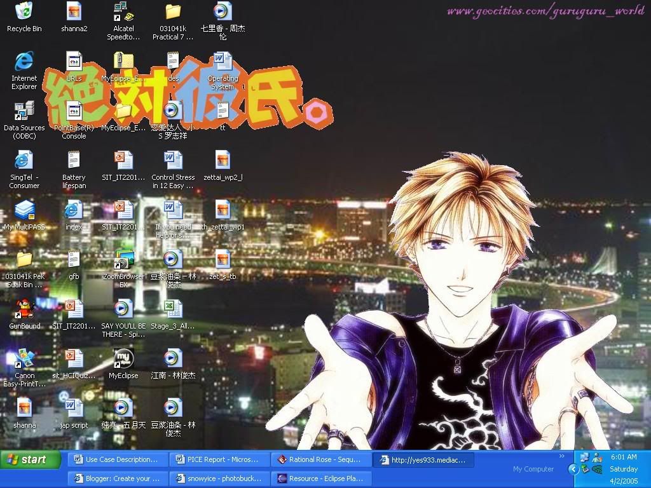Expand the My Computer toolbar chevron
This screenshot has height=488, width=651.
[561, 456]
